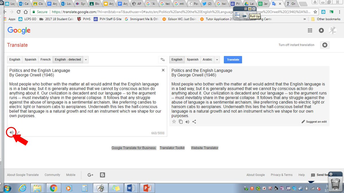Open the Phrasebook star button
The width and height of the screenshot is (344, 193).
[x=325, y=45]
